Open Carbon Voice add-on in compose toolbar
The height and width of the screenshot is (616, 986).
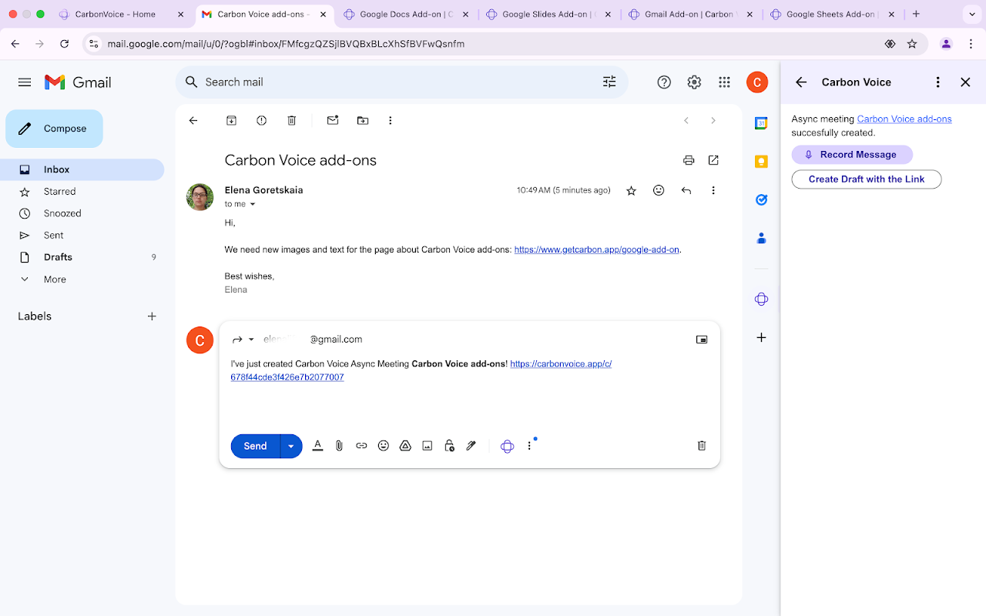[x=507, y=446]
